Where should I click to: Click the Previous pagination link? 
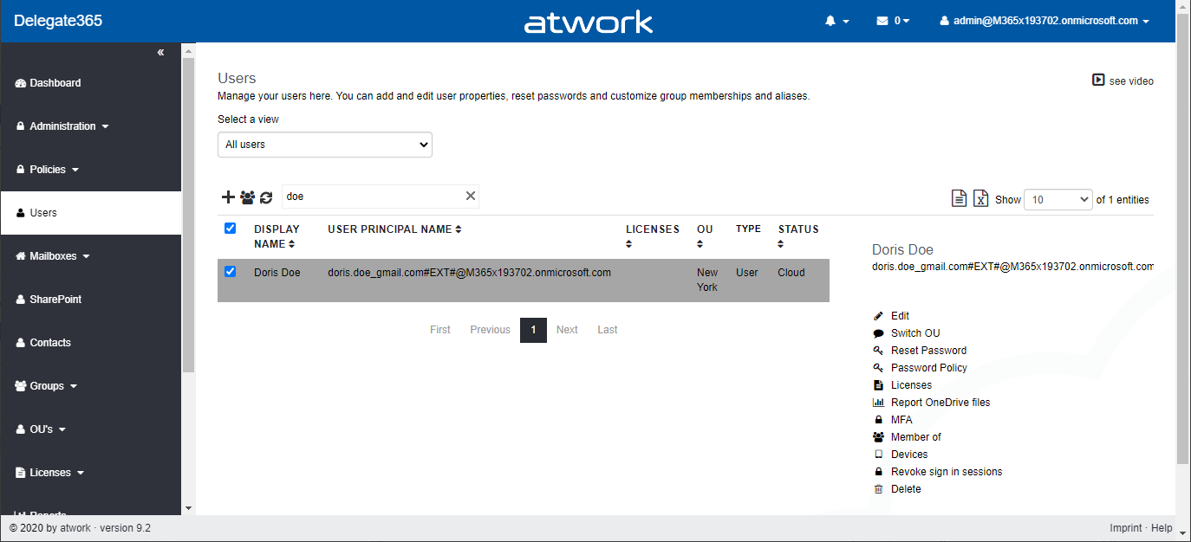pos(490,330)
